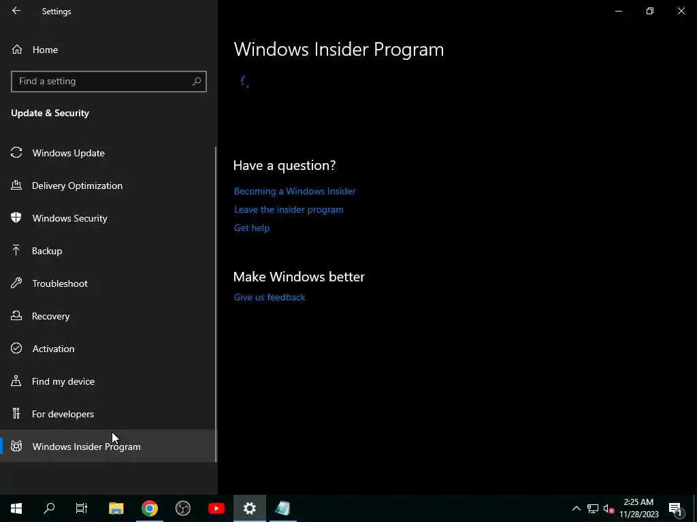Viewport: 697px width, 522px height.
Task: Select Windows Insider Program in sidebar
Action: (108, 446)
